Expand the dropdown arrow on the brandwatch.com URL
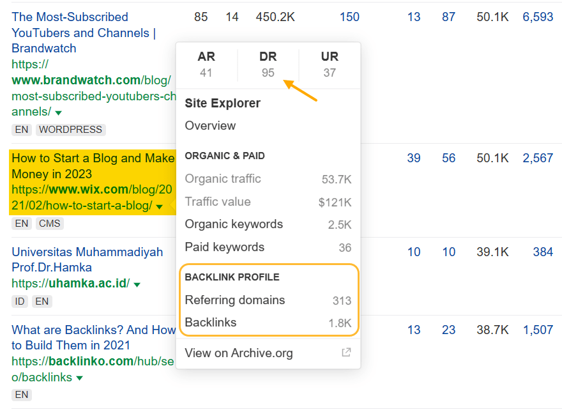The height and width of the screenshot is (412, 562). click(x=58, y=112)
